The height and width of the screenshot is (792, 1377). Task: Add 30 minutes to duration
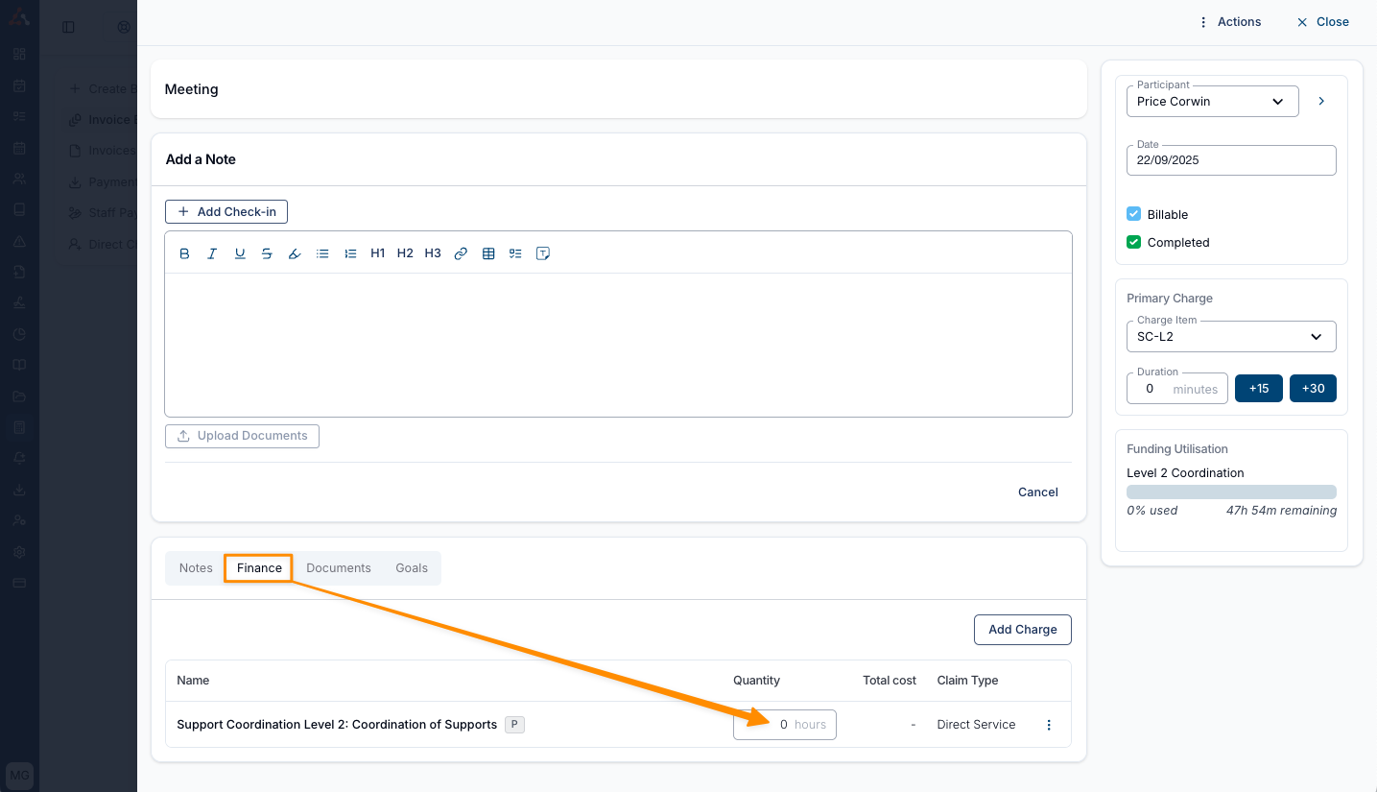coord(1313,389)
